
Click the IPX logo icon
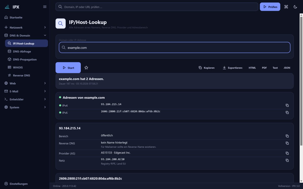[7, 7]
